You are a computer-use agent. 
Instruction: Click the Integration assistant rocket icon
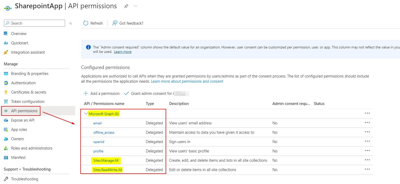6,52
